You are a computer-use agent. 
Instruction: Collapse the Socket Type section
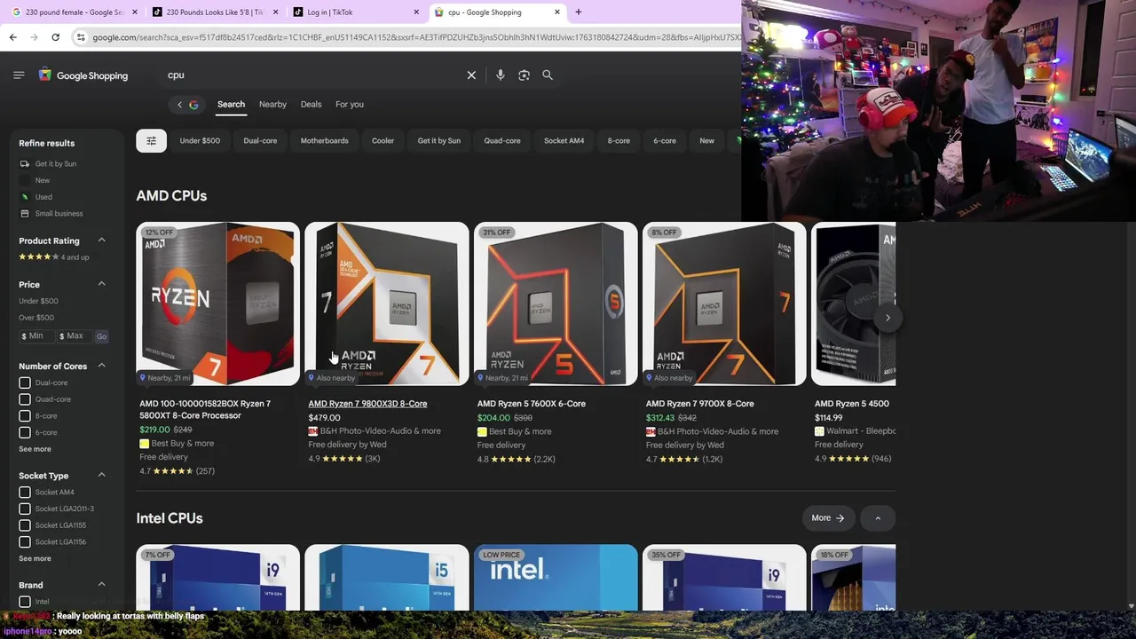point(101,476)
